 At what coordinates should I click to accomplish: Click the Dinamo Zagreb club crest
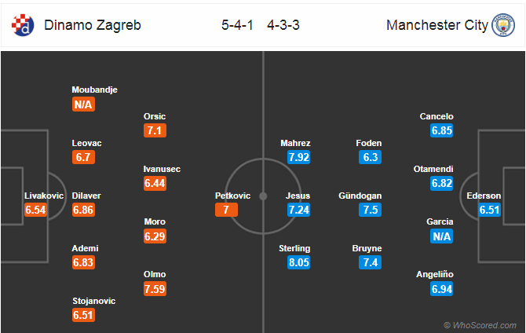tap(23, 25)
